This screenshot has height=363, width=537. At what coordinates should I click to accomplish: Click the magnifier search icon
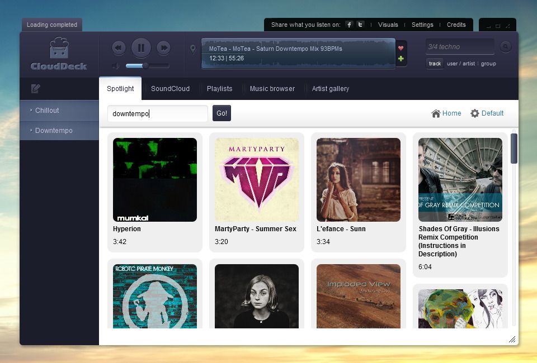[x=505, y=47]
